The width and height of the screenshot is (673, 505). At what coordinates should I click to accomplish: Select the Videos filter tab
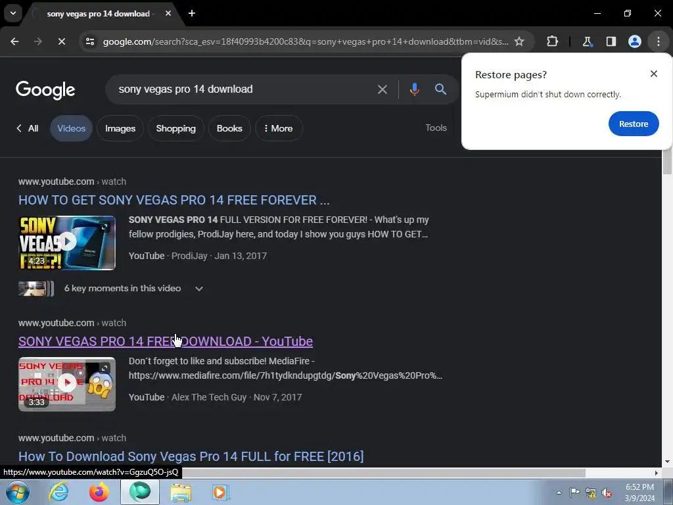coord(71,128)
